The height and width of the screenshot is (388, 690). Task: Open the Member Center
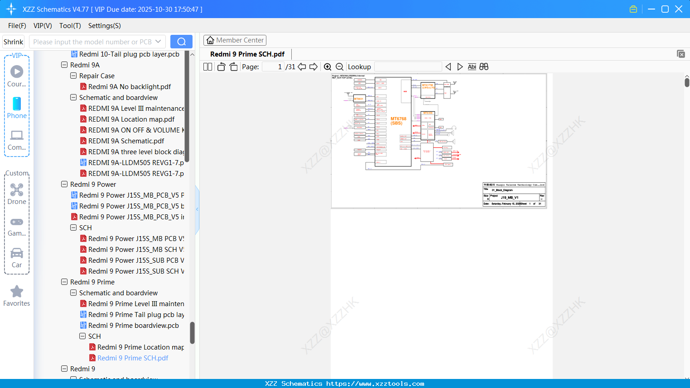tap(235, 40)
